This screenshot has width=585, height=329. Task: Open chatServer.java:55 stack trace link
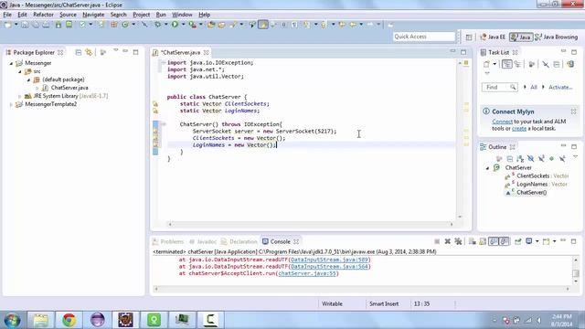point(307,273)
